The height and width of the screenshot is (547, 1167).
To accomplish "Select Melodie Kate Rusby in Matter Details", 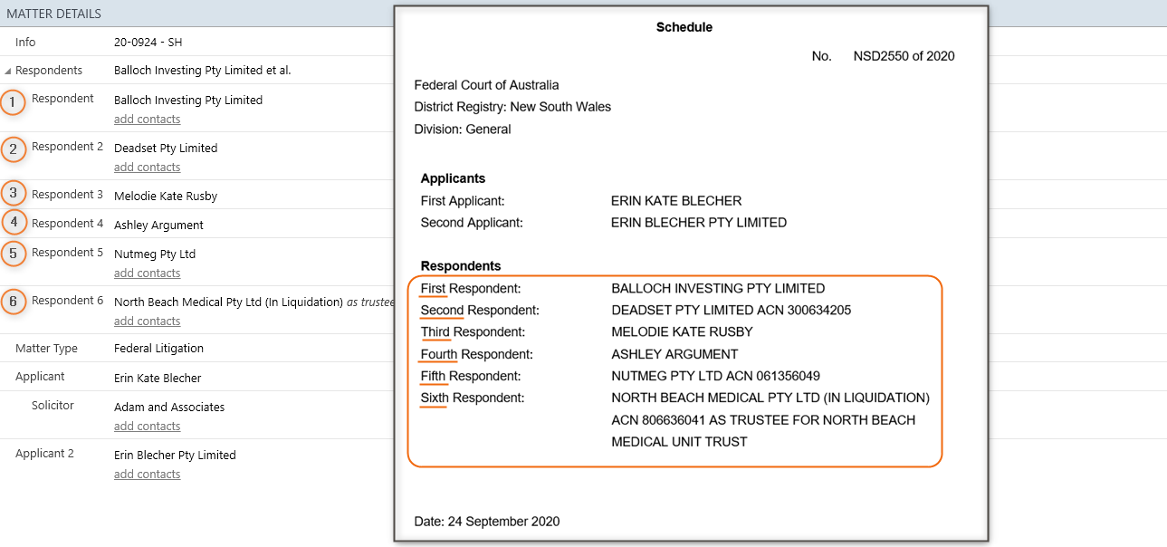I will pos(166,197).
